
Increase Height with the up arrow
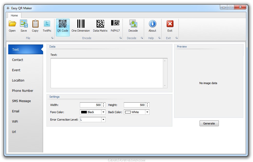point(147,104)
